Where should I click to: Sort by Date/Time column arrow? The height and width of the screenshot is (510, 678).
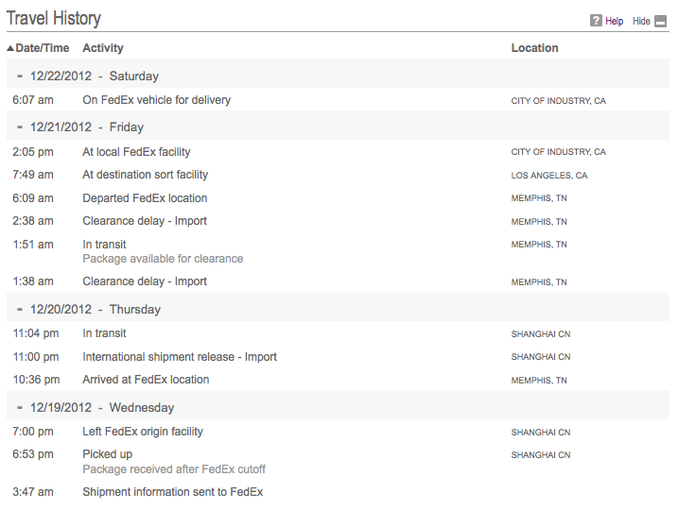pyautogui.click(x=10, y=48)
